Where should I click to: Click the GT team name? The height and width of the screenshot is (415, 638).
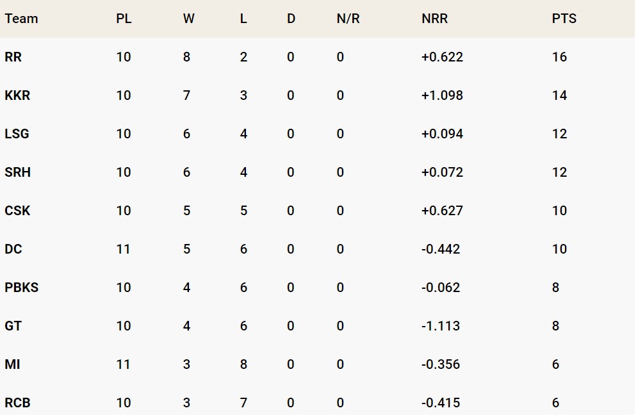13,326
